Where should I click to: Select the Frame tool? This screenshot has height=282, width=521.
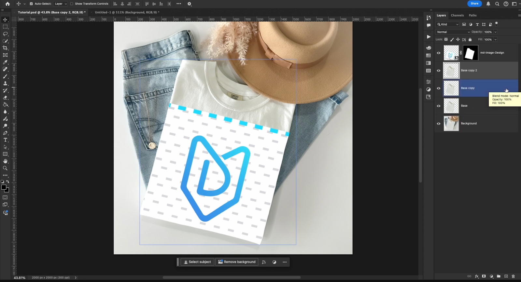(x=5, y=55)
